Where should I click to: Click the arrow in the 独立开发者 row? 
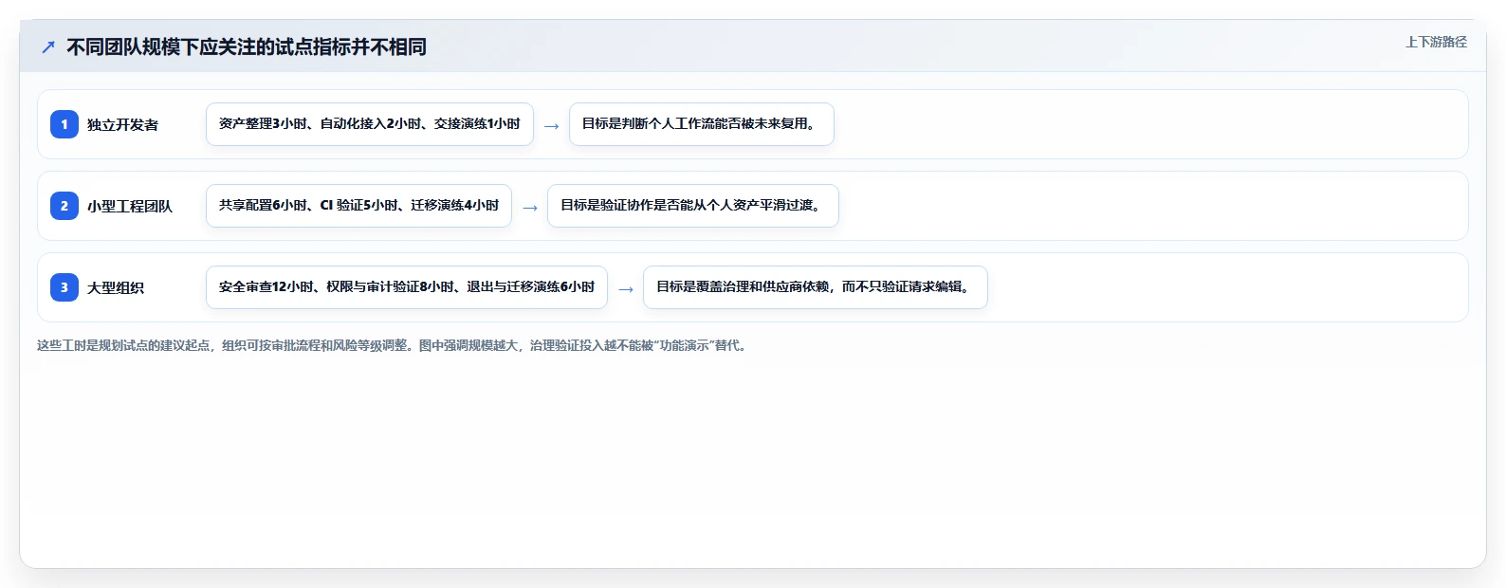coord(551,126)
